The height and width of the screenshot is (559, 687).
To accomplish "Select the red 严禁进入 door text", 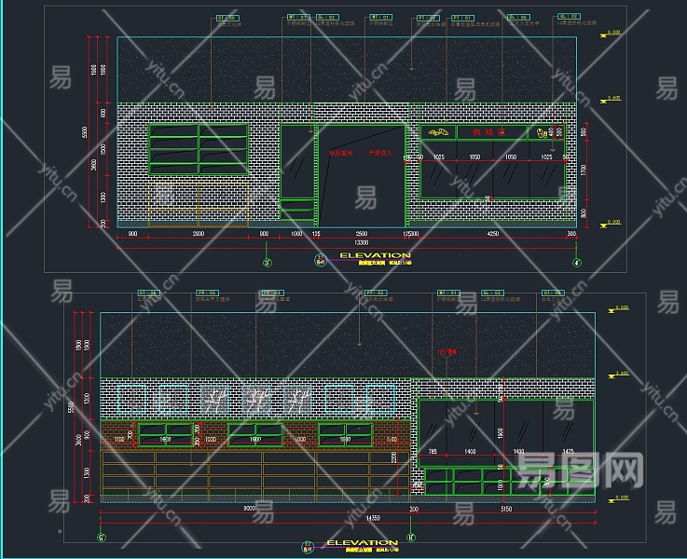I will [x=379, y=153].
